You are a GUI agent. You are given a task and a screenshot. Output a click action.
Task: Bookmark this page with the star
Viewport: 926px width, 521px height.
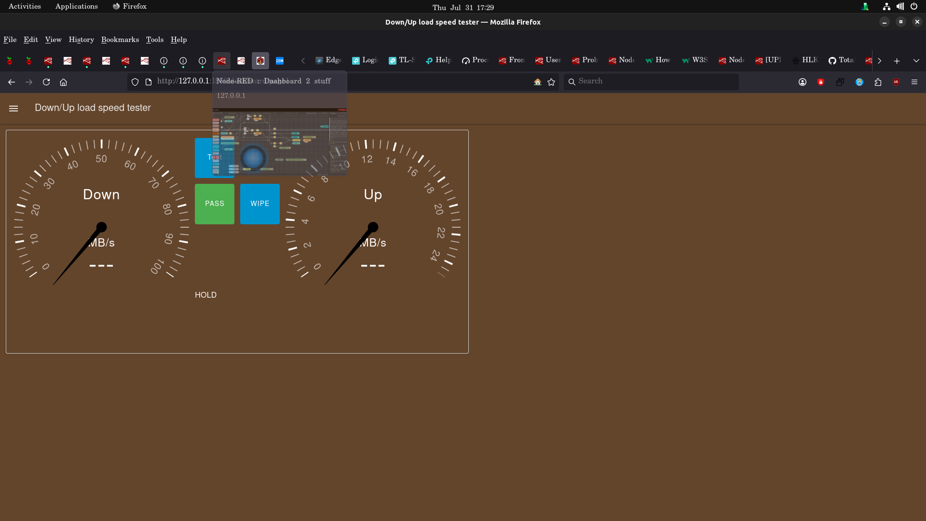coord(551,82)
